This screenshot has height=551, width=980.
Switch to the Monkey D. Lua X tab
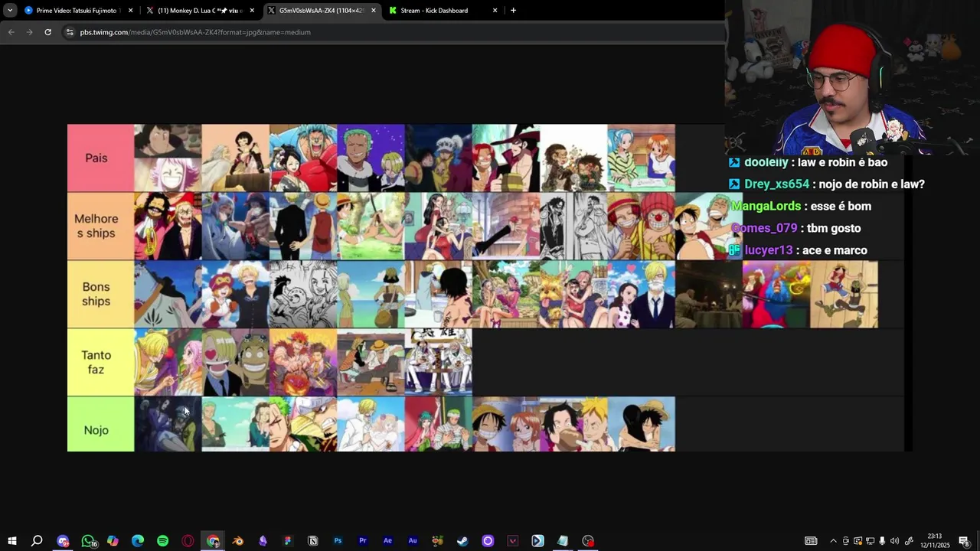[x=201, y=11]
